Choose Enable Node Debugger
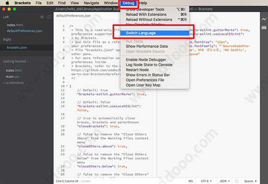Screen dimensions: 268x184 tap(155, 59)
